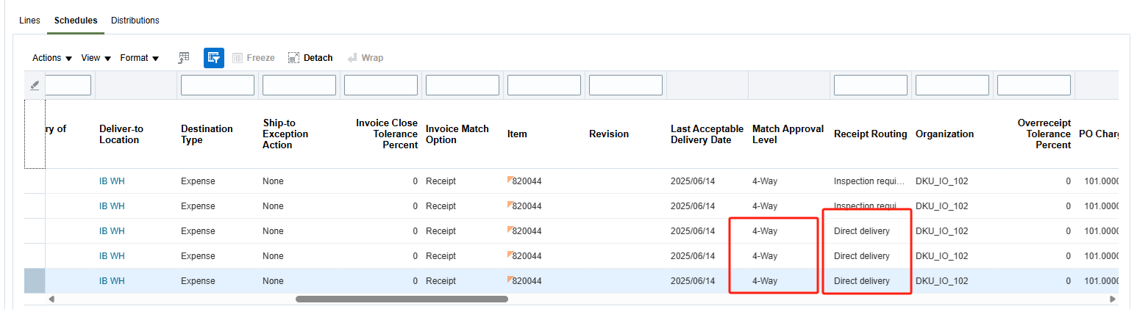Image resolution: width=1134 pixels, height=309 pixels.
Task: Click the Invoice Close Tolerance Percent header
Action: (x=387, y=134)
